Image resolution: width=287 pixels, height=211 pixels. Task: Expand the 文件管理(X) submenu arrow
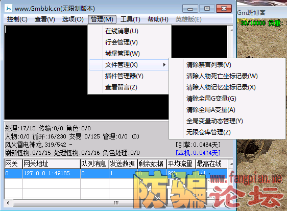tap(164, 65)
